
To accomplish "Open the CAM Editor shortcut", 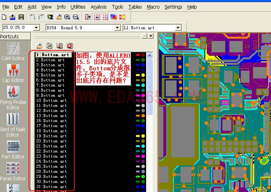I will pyautogui.click(x=13, y=51).
